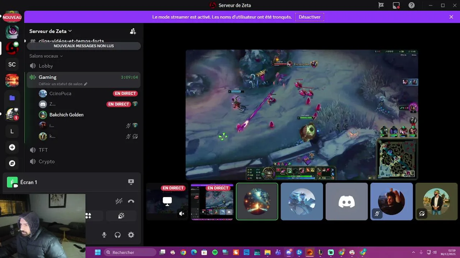Open user settings gear icon

tap(131, 235)
